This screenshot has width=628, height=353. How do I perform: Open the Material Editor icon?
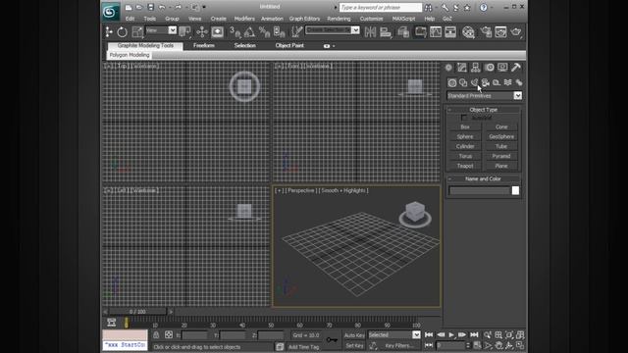pos(468,32)
